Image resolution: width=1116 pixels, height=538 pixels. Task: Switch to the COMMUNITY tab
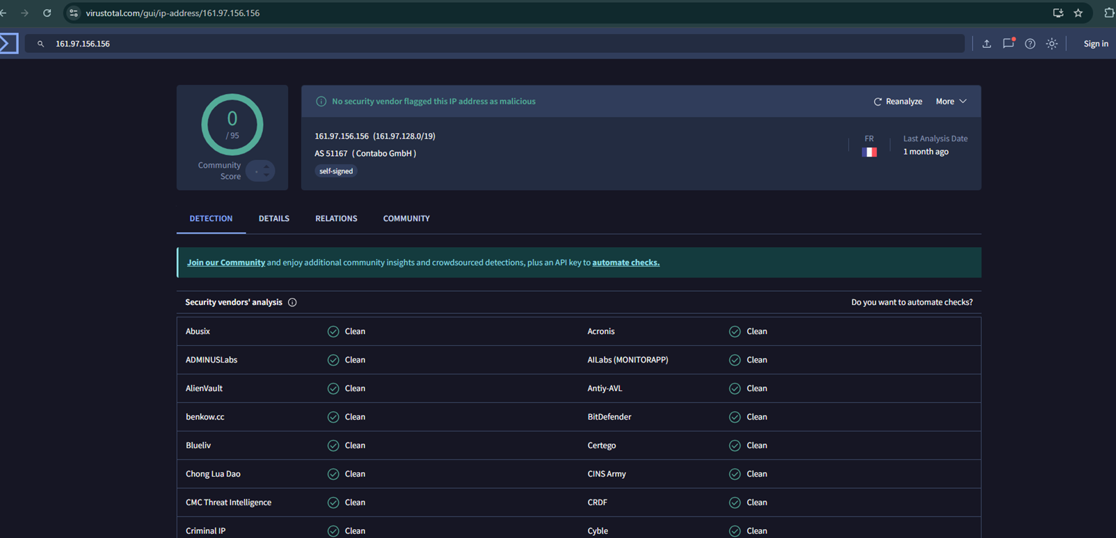pos(406,219)
